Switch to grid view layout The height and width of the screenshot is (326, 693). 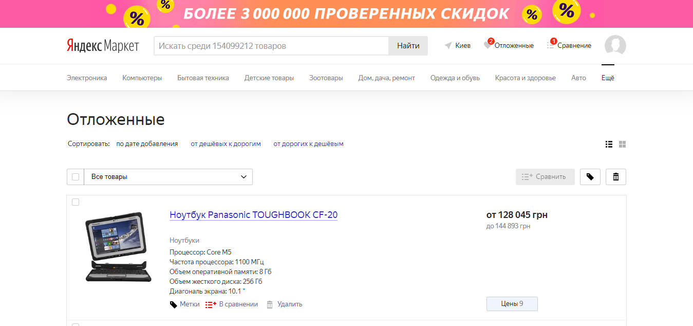pos(622,144)
